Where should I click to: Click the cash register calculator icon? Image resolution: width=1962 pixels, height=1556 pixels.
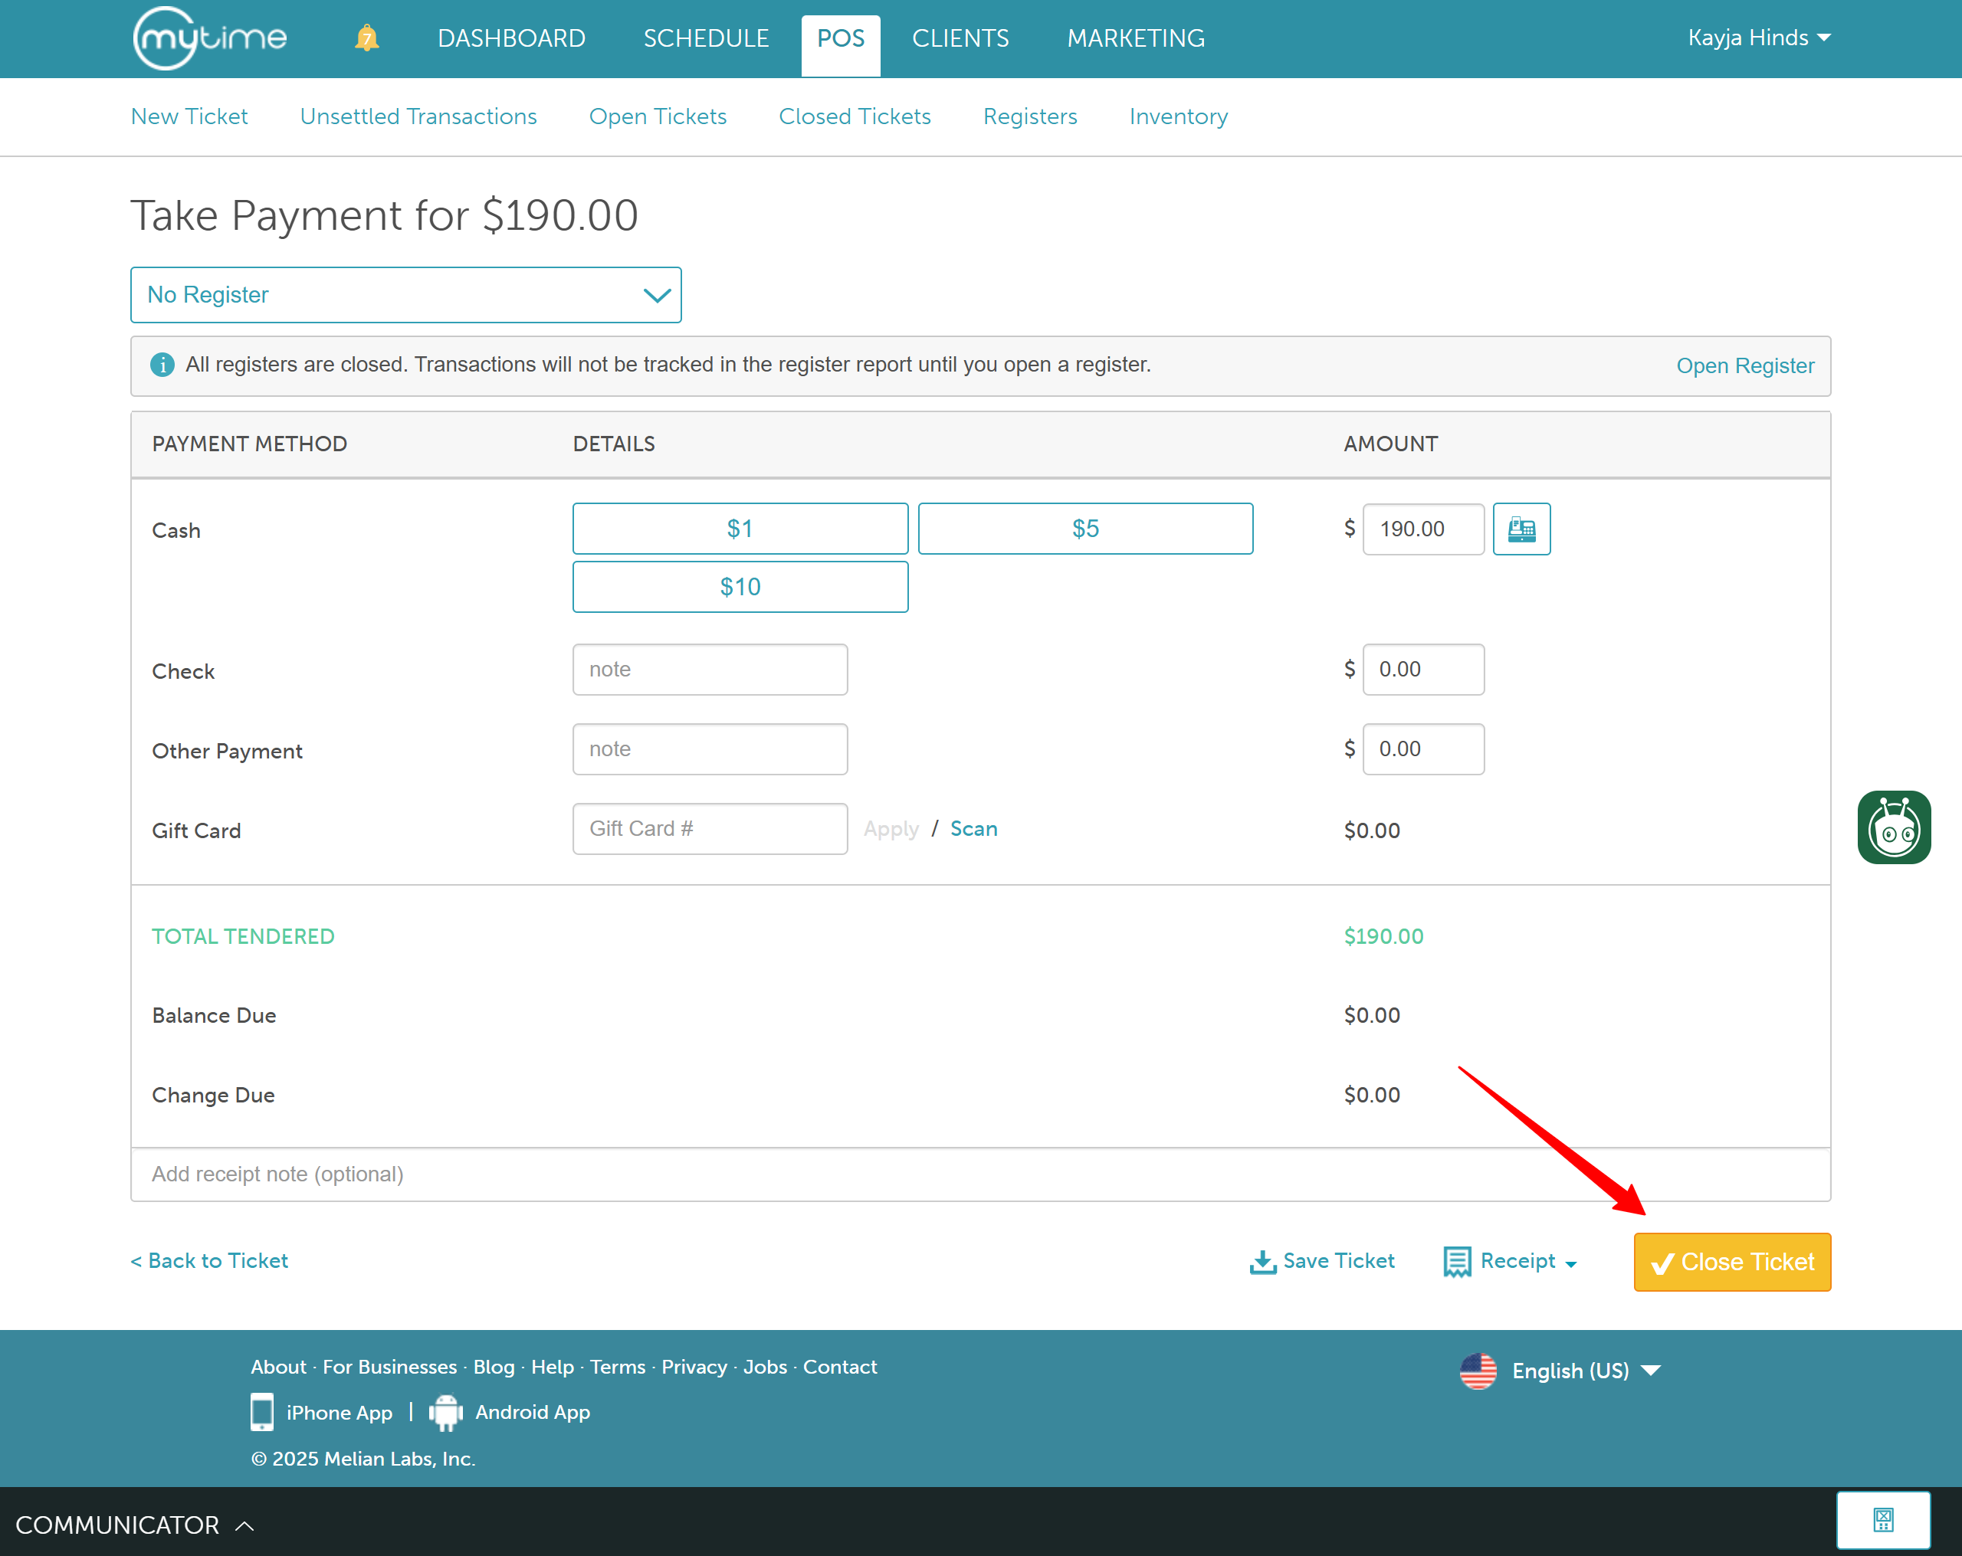[1521, 529]
